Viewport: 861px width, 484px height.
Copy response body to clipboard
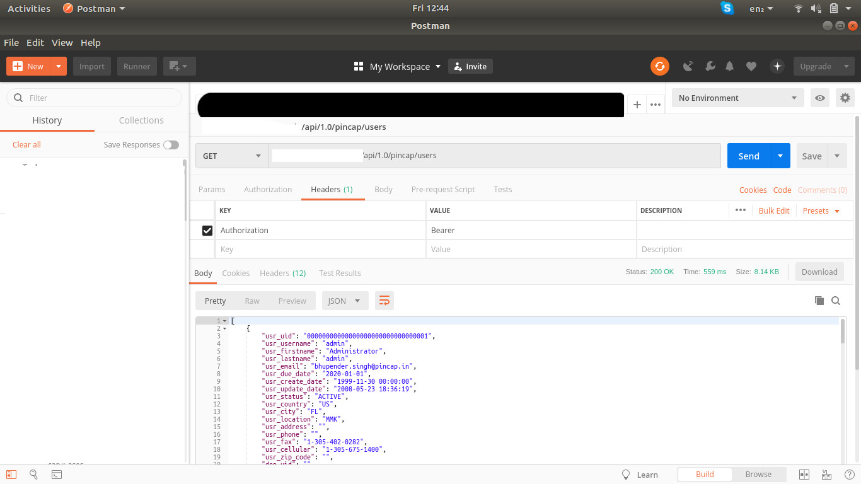(819, 301)
